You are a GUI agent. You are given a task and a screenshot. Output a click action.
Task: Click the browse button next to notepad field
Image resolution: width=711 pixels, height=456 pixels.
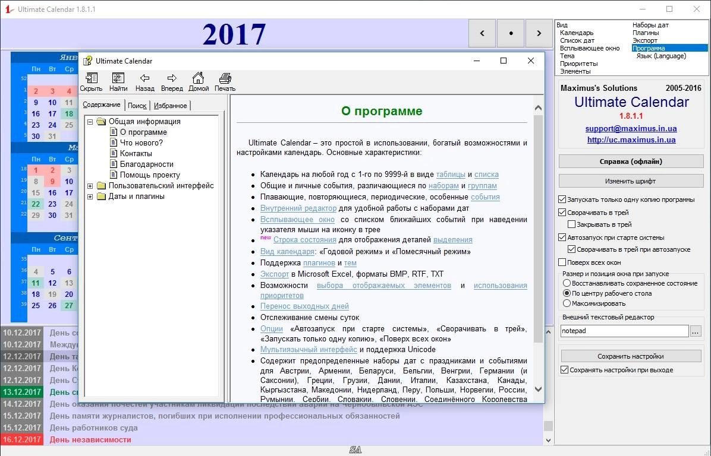[695, 331]
